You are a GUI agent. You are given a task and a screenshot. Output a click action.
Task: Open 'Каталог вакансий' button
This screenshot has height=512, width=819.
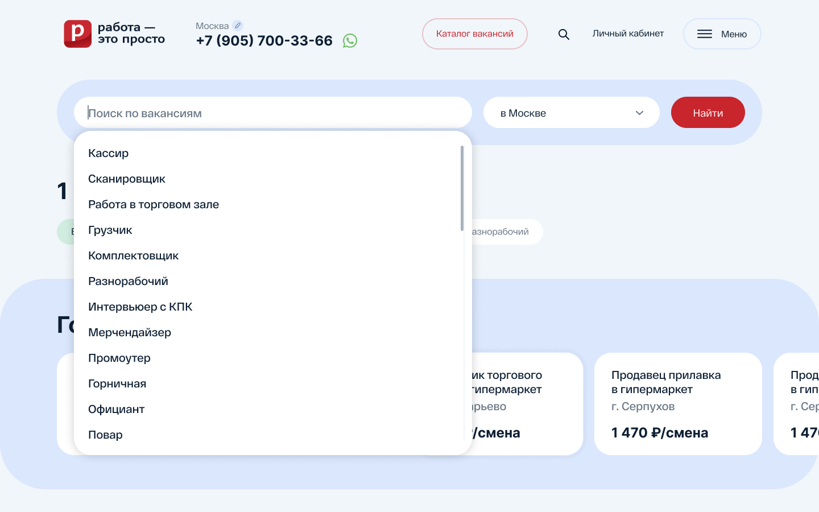474,34
